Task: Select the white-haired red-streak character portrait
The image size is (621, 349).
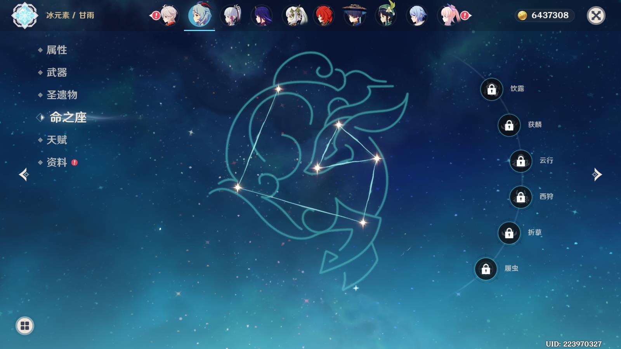Action: coord(169,16)
